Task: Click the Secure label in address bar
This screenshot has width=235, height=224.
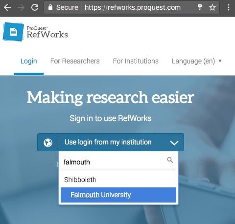Action: click(67, 7)
